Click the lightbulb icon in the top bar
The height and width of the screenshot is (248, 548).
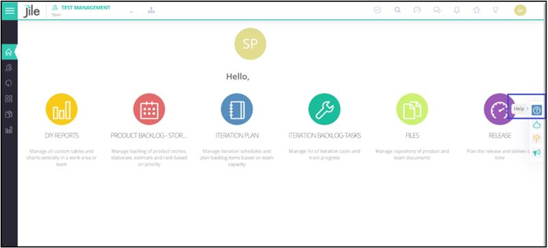(x=495, y=10)
